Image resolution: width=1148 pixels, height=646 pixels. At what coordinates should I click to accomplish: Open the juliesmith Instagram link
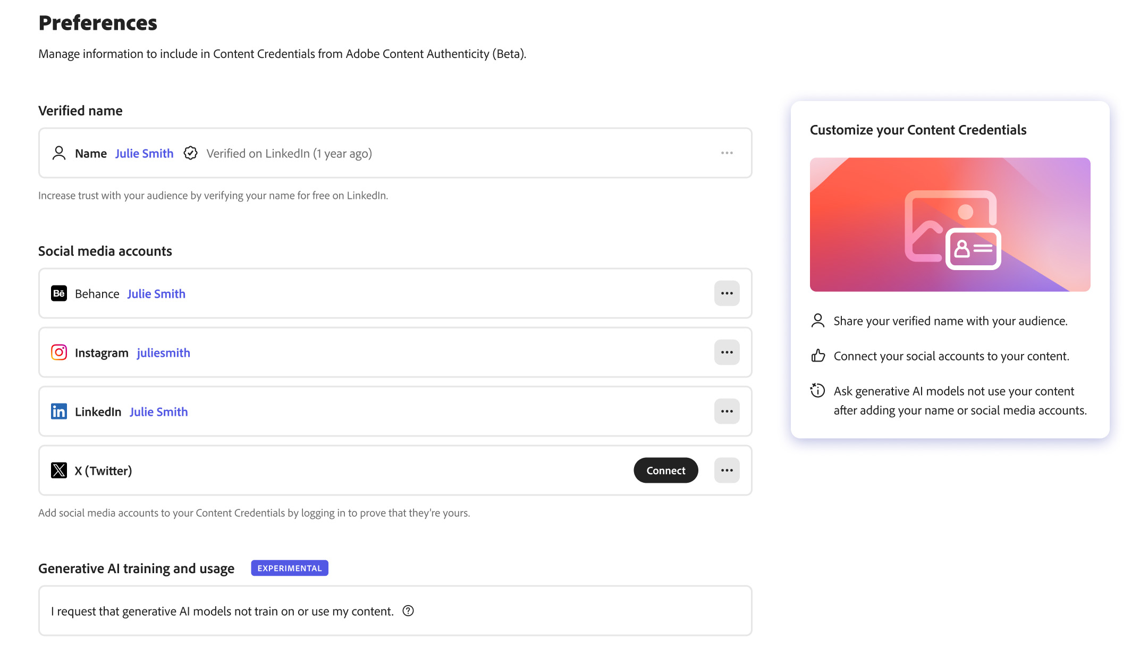click(163, 353)
